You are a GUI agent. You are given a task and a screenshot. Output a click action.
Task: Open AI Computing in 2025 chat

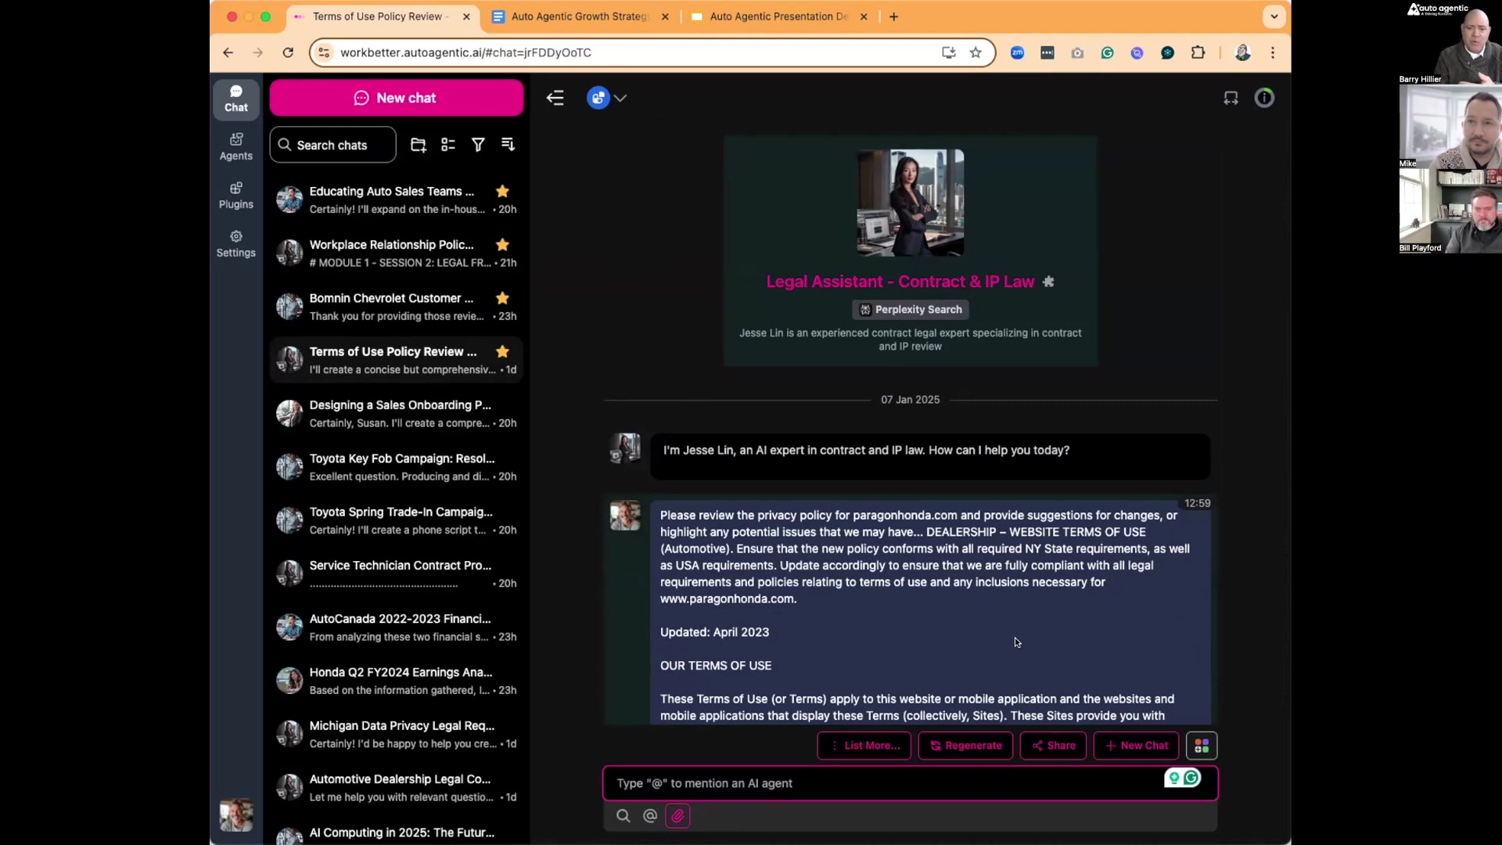pyautogui.click(x=397, y=833)
